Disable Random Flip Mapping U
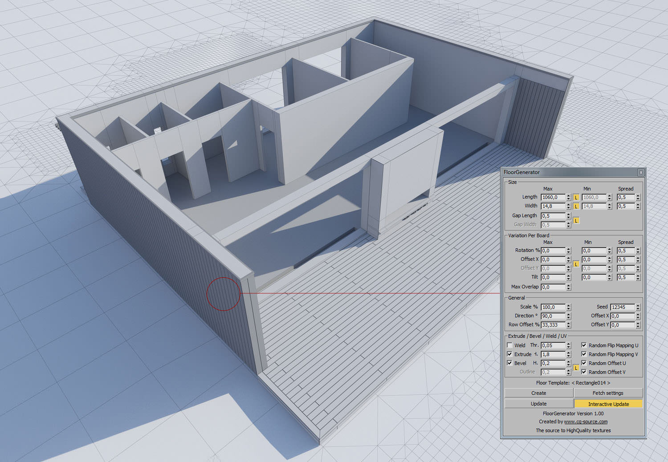This screenshot has width=668, height=462. point(584,345)
